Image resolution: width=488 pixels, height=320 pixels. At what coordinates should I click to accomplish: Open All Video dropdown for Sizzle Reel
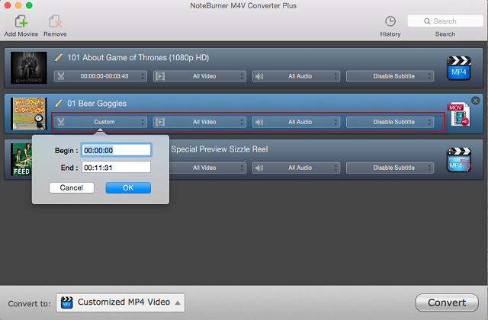(207, 168)
